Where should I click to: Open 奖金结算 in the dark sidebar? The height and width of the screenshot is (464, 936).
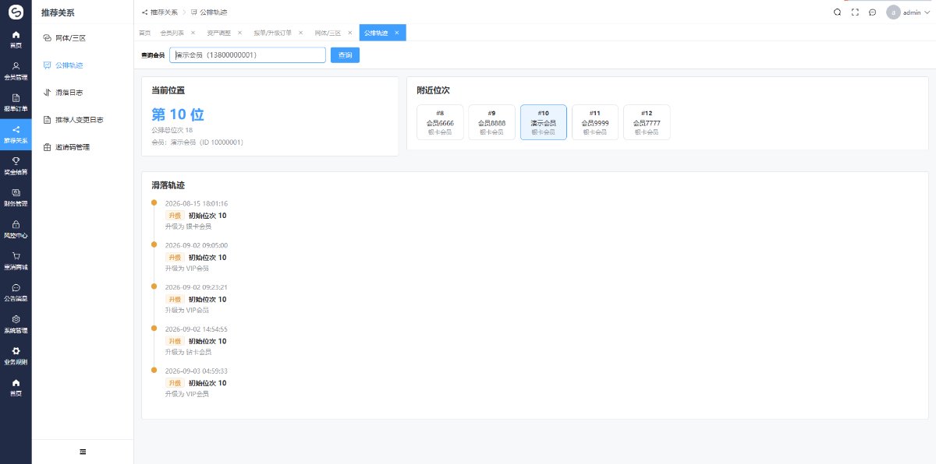point(16,166)
